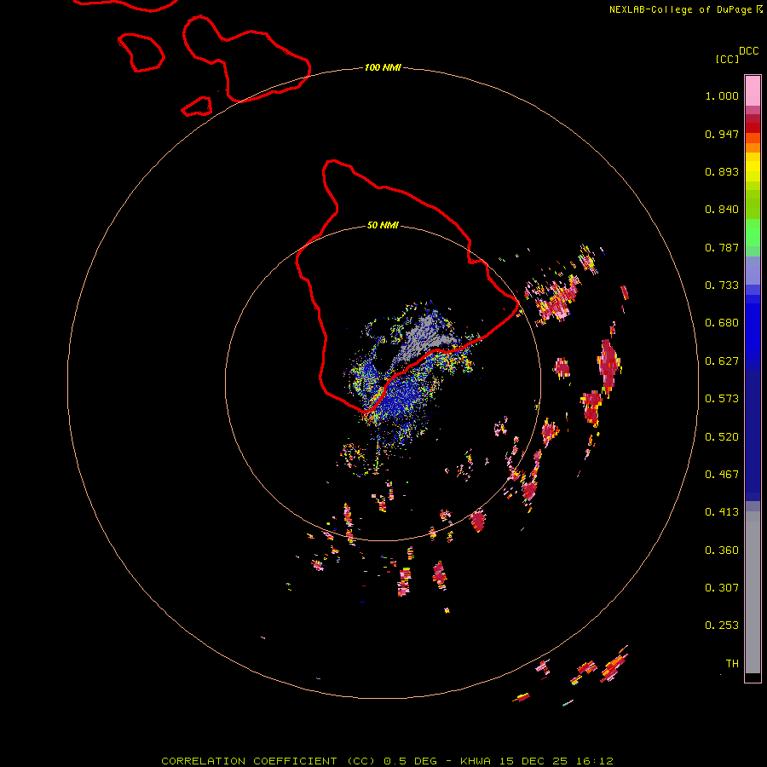This screenshot has height=767, width=767.
Task: Click the bright green segment of the color bar
Action: 753,233
